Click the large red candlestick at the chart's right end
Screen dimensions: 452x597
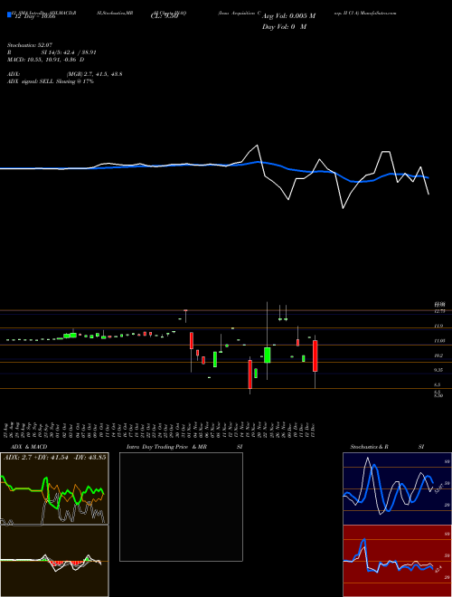315,356
